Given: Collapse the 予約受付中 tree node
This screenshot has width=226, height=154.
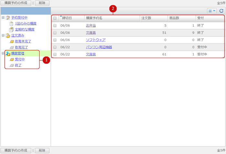Looking at the screenshot, I should pyautogui.click(x=3, y=18).
